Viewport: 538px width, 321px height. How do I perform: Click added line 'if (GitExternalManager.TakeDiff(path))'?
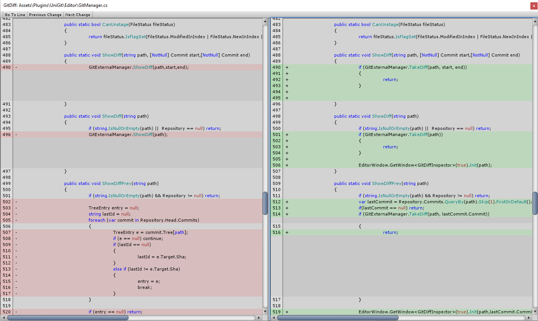[x=401, y=135]
